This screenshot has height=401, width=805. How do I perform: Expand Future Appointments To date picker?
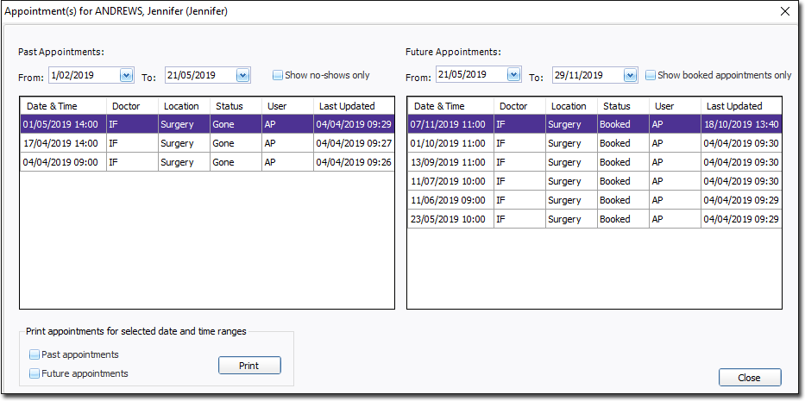coord(630,76)
